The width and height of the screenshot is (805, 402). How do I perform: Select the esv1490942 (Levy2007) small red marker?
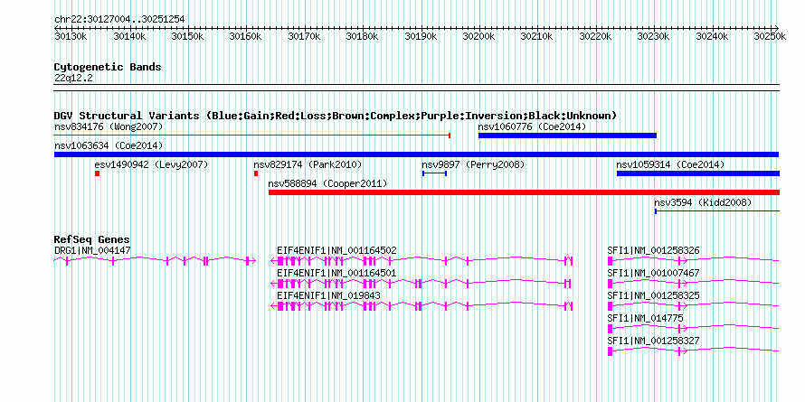tap(97, 173)
